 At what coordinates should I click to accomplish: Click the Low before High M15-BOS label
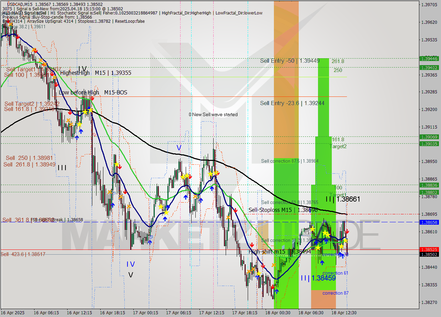(93, 93)
